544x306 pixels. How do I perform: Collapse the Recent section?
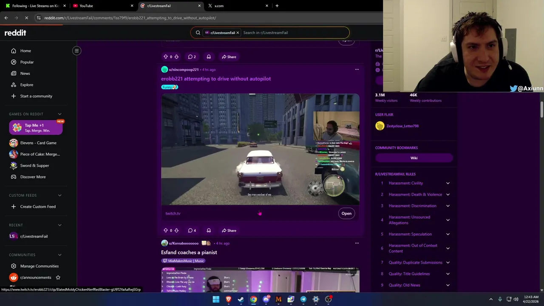point(59,225)
